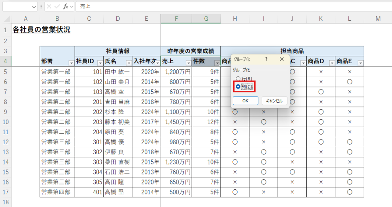Click row 4 header
The width and height of the screenshot is (392, 207).
tap(6, 61)
